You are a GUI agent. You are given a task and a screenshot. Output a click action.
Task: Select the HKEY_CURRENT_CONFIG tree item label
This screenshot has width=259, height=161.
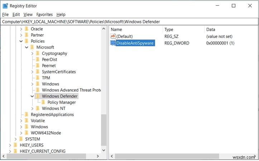43,151
